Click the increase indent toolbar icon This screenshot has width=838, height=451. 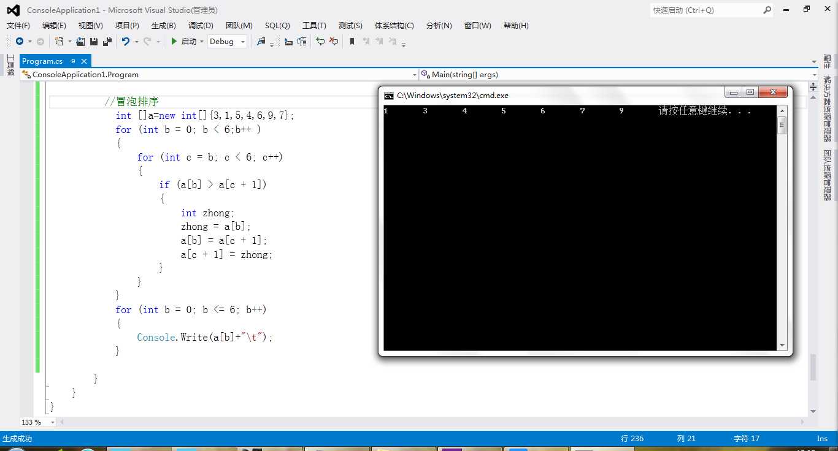pyautogui.click(x=302, y=42)
